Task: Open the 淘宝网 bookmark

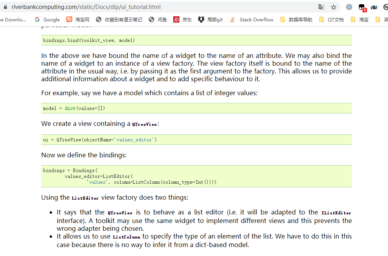Action: (78, 19)
